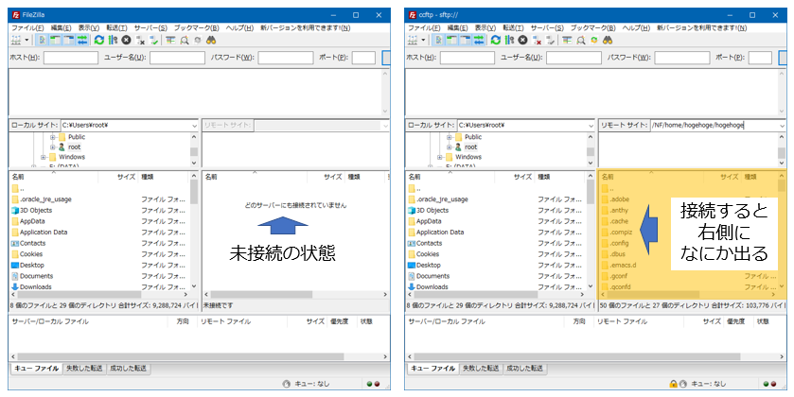Cancel current operation in FileZilla window
Viewport: 794px width, 397px height.
(x=126, y=40)
